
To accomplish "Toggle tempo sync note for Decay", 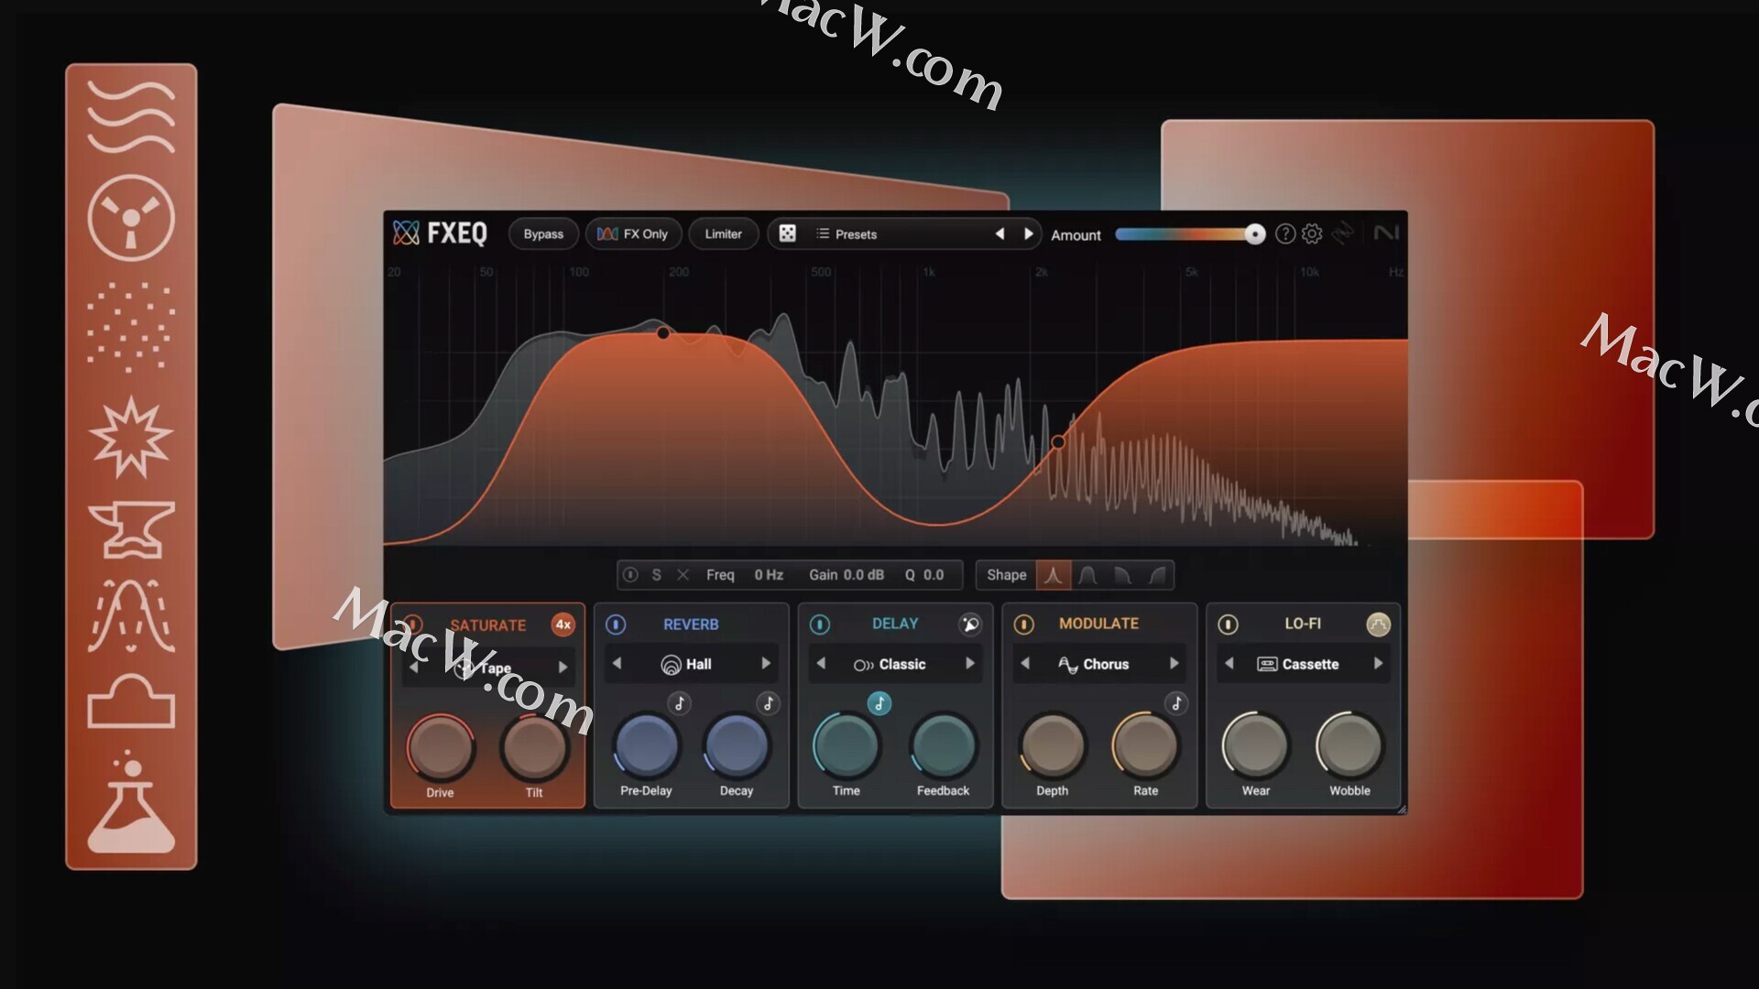I will 768,703.
